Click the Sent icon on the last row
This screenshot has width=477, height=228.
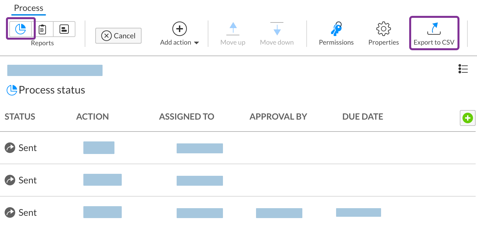pyautogui.click(x=10, y=212)
